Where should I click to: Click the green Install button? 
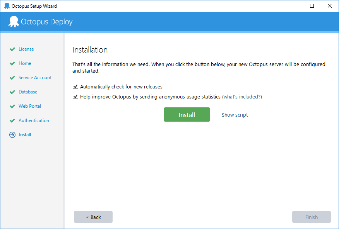(187, 115)
